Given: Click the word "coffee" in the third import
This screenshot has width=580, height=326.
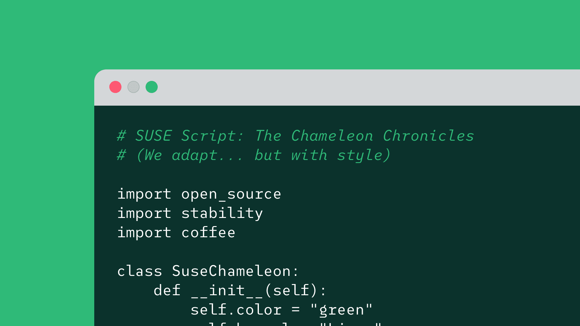Looking at the screenshot, I should tap(208, 233).
